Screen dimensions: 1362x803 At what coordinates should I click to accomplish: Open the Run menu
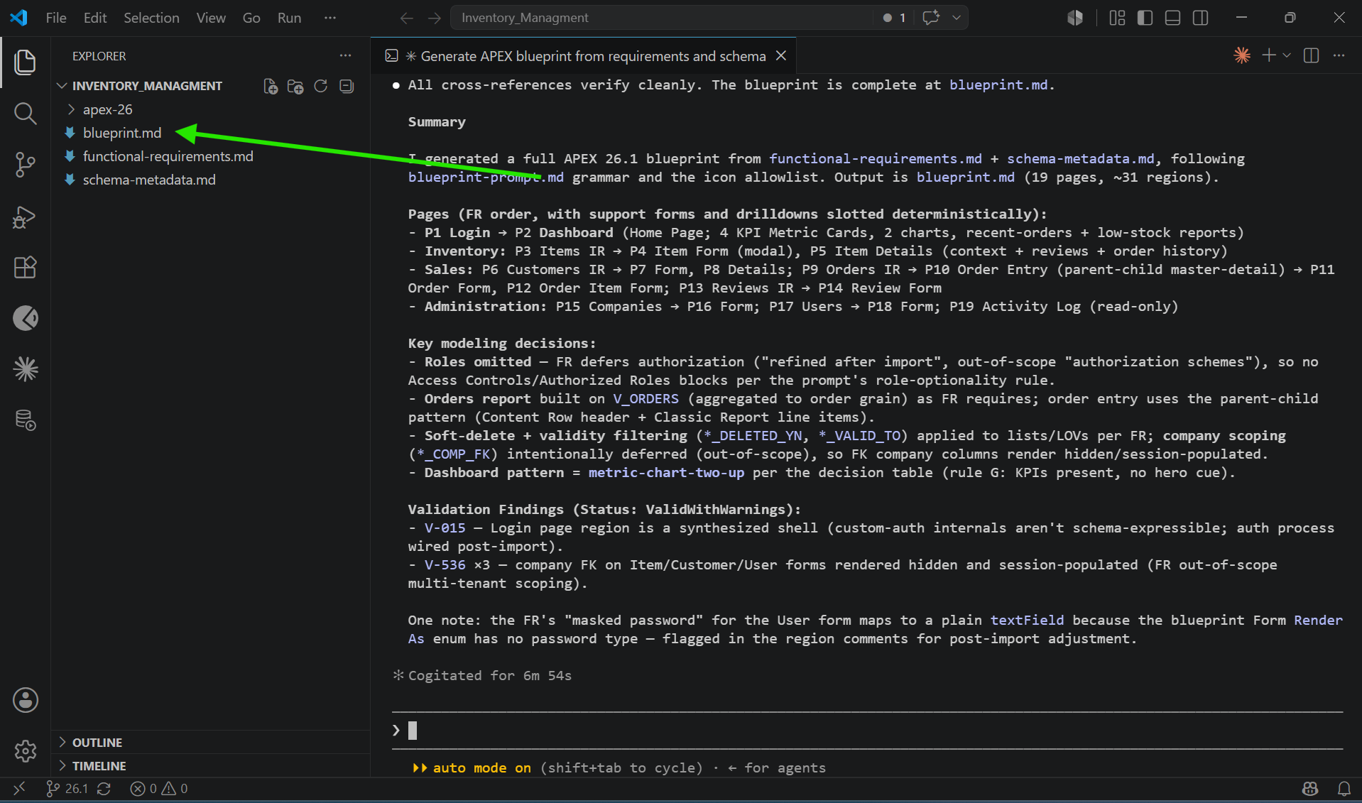coord(289,18)
